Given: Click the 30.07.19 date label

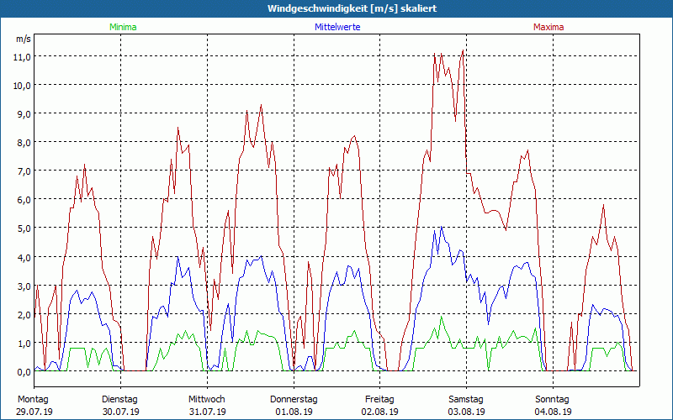Looking at the screenshot, I should click(x=121, y=412).
